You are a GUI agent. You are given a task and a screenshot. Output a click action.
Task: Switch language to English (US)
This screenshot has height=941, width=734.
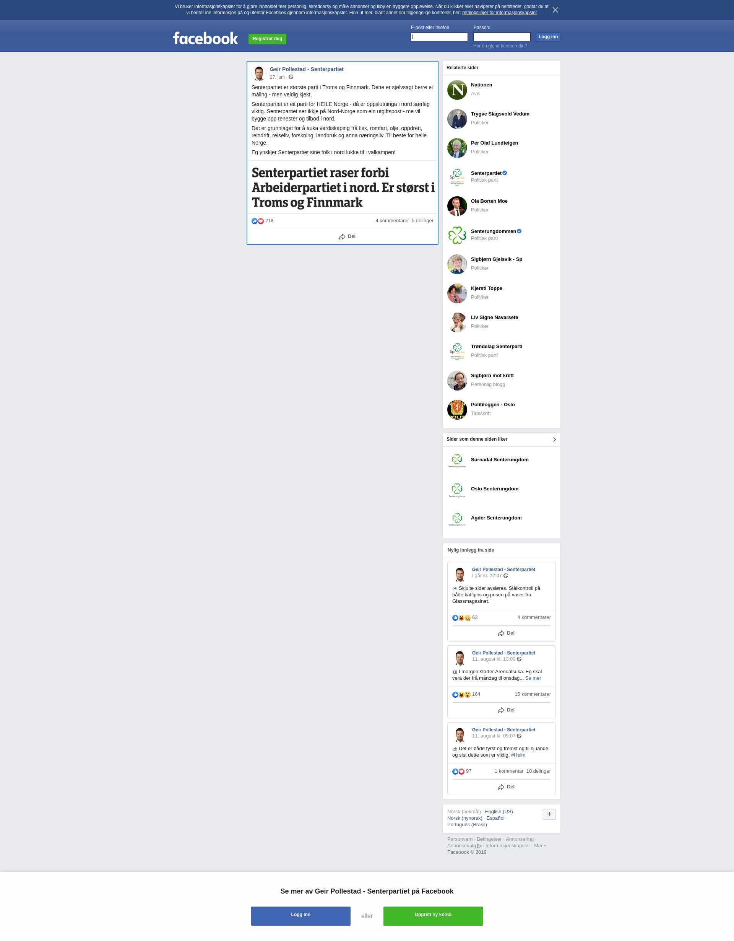(x=499, y=811)
